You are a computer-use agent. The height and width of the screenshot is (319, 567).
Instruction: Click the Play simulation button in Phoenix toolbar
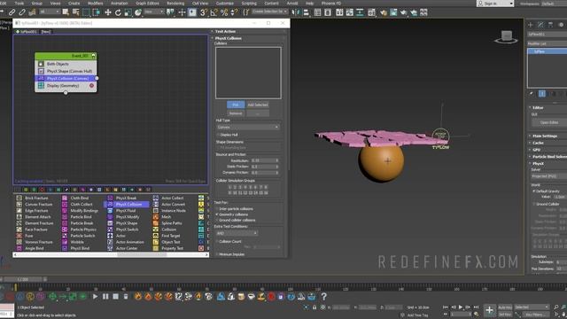pos(95,297)
